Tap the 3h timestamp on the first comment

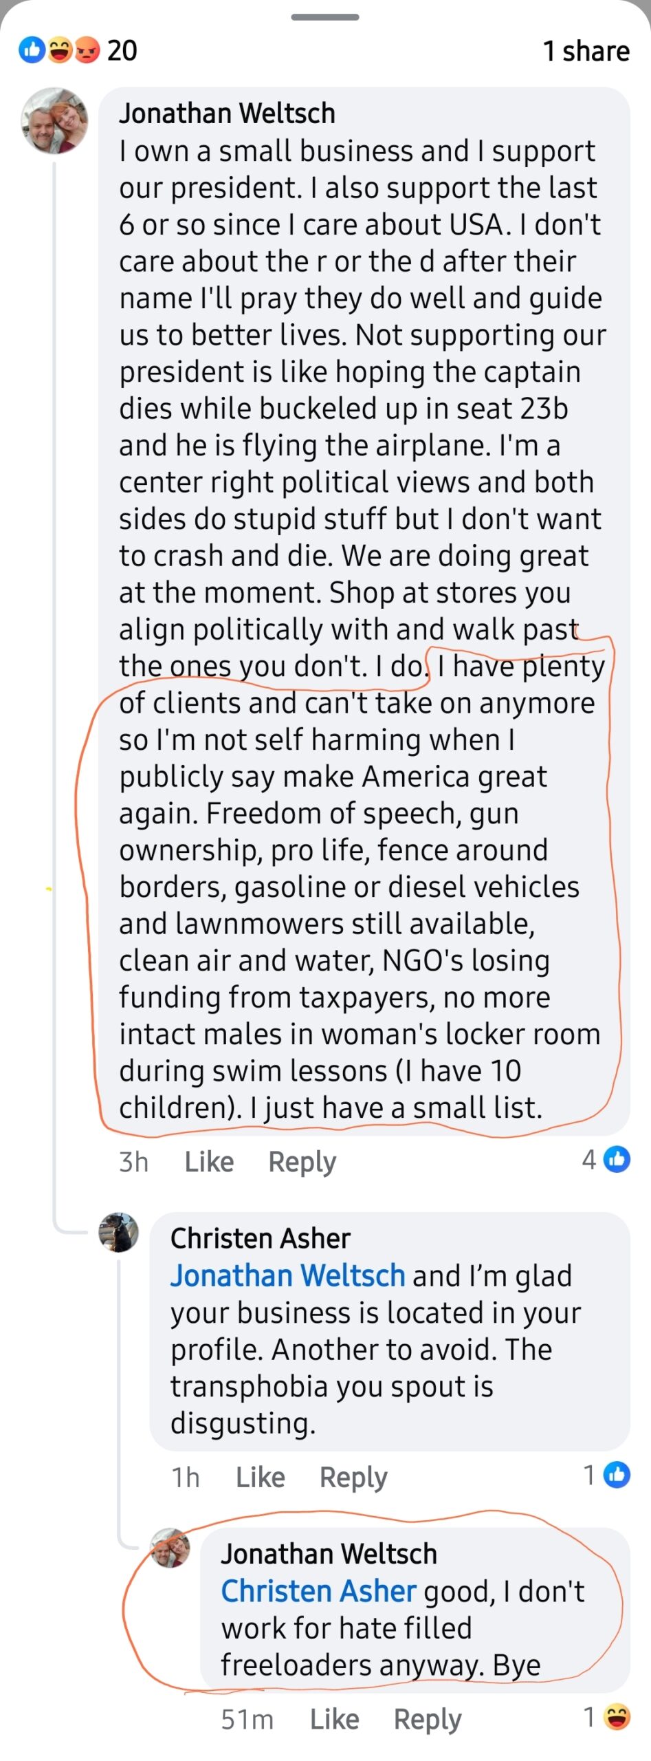133,1162
